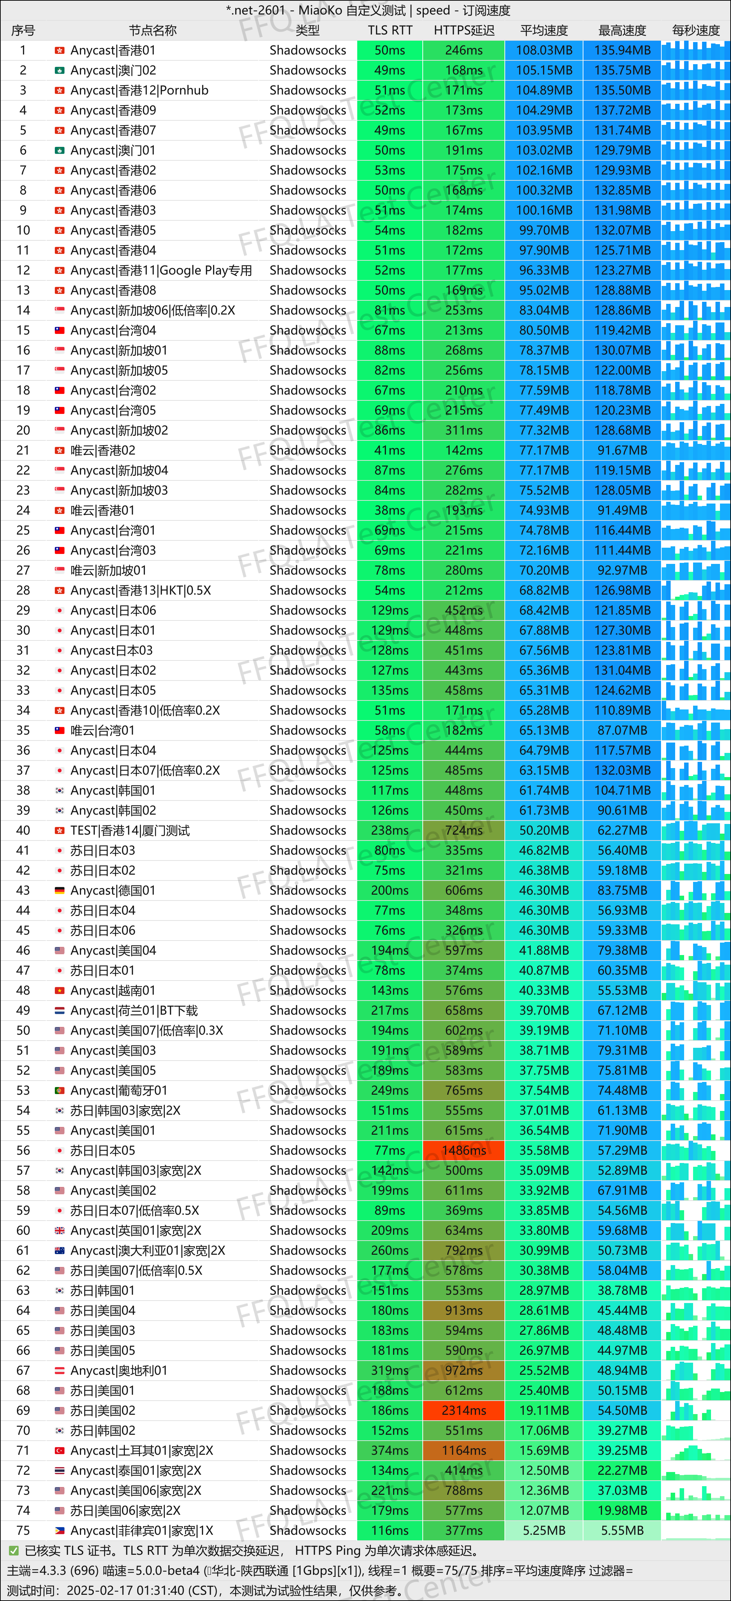Click the Turkey flag beside Anycast|土耳其01|家宽|2X
Screen dimensions: 731x1601
(x=60, y=1451)
